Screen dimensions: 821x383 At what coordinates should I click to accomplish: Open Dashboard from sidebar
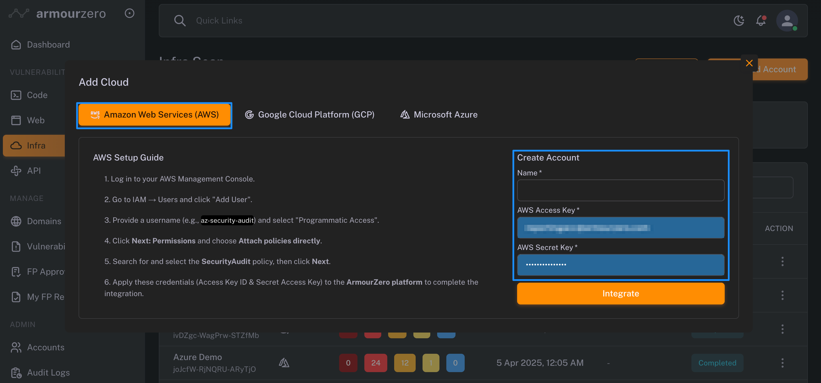(48, 45)
